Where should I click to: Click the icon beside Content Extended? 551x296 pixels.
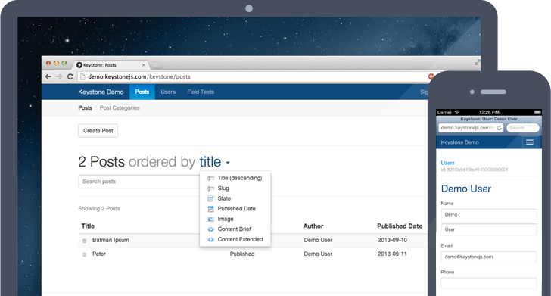point(210,239)
